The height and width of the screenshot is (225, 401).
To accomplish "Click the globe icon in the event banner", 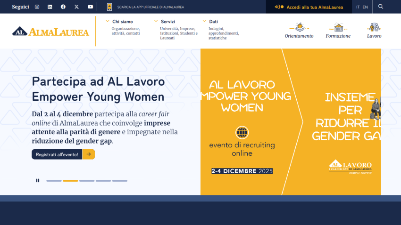I will (x=242, y=133).
